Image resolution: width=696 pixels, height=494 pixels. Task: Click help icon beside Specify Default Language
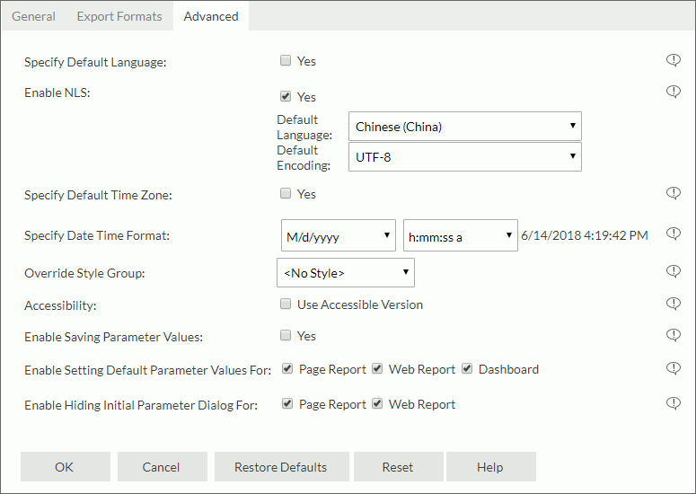pos(674,61)
